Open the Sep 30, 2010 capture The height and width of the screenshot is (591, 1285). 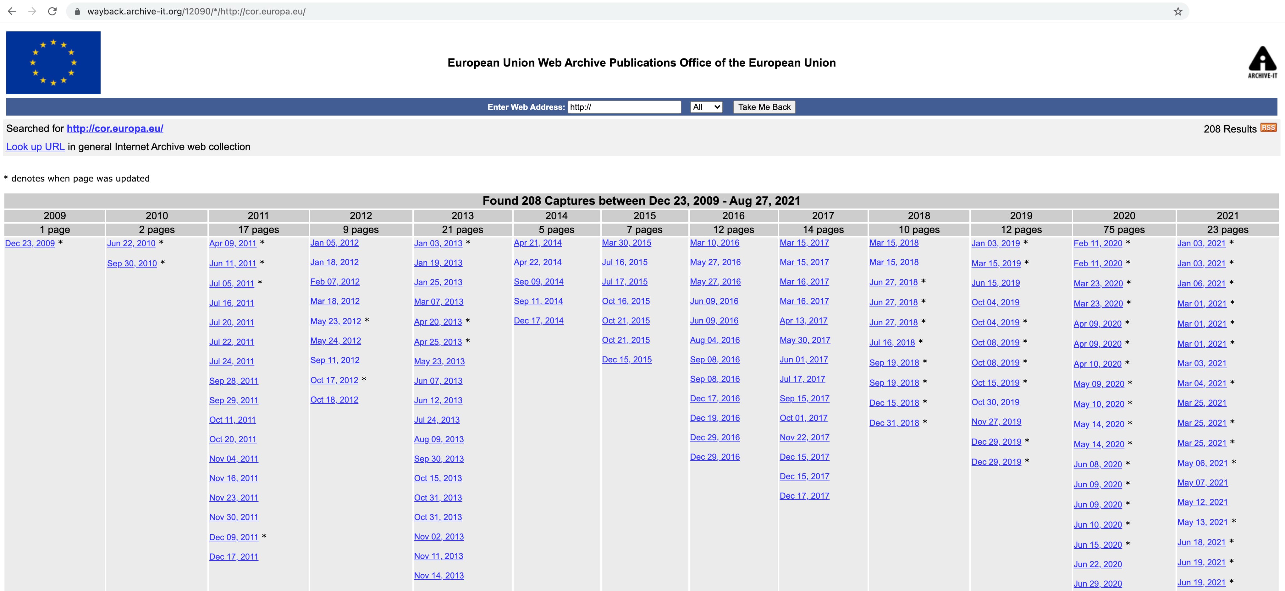(x=132, y=263)
